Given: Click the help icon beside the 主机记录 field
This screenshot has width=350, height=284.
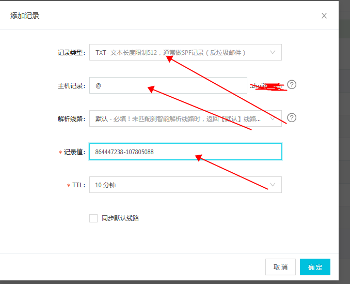Looking at the screenshot, I should [x=292, y=85].
